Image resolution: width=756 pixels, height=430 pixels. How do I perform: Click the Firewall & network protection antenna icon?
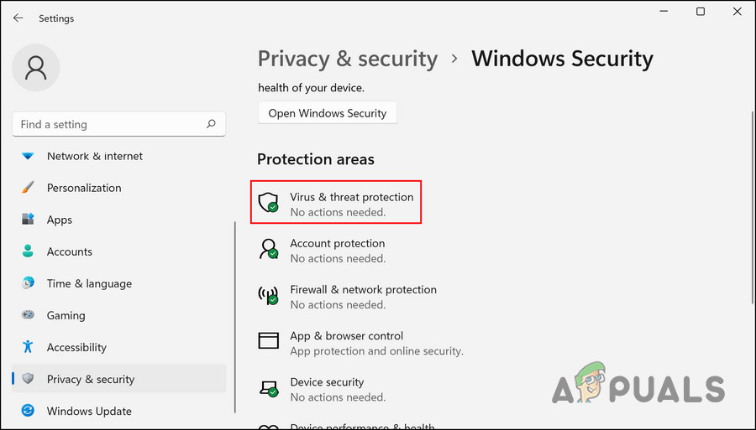click(268, 294)
